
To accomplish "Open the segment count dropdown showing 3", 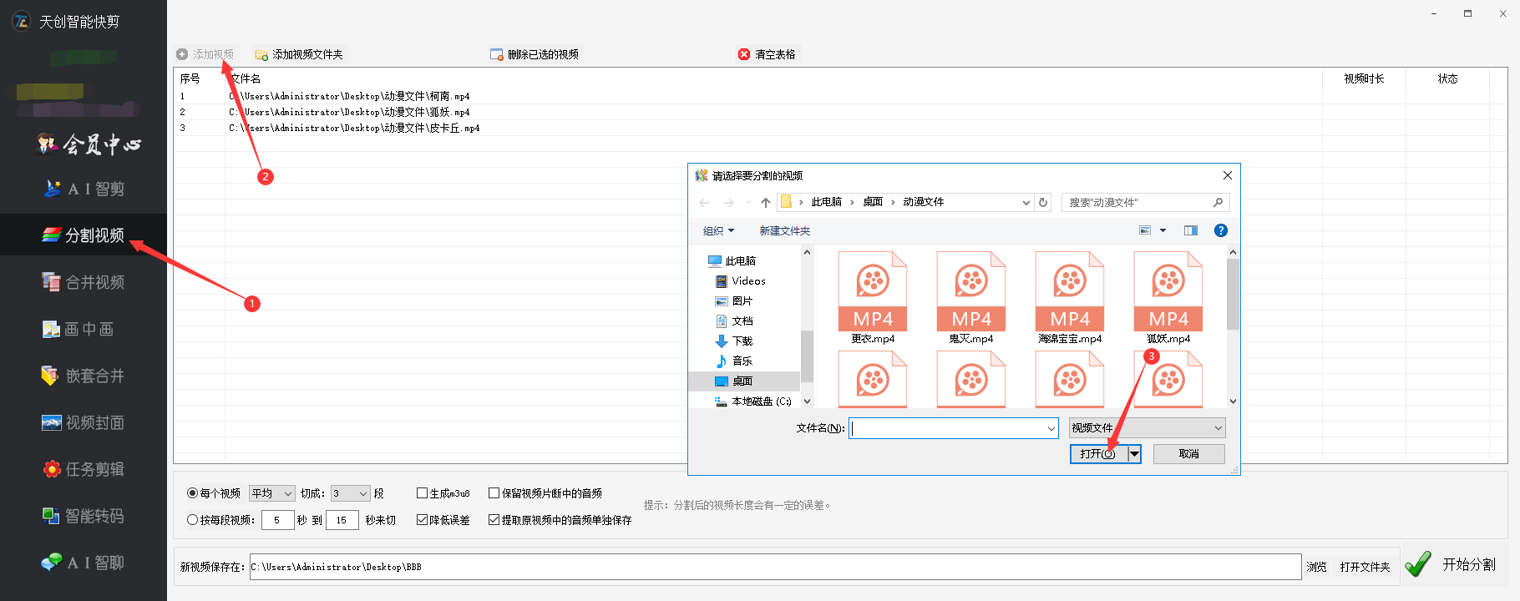I will point(351,493).
